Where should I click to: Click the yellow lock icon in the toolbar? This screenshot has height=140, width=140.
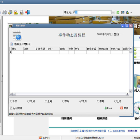pos(16,12)
